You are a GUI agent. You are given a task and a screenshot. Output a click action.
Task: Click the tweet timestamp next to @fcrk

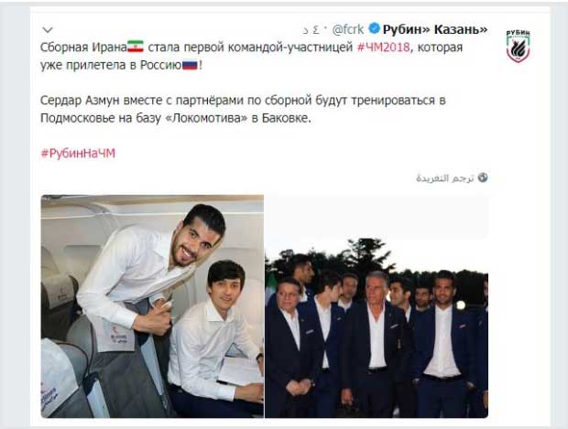tap(311, 30)
